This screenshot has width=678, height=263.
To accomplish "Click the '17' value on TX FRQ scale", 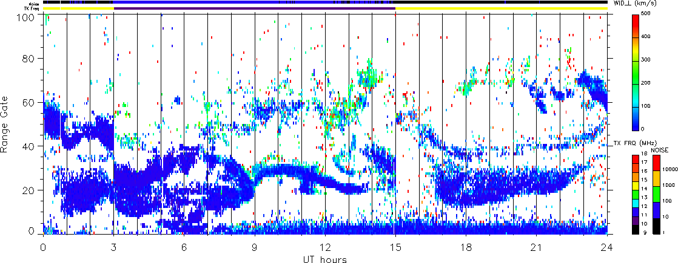I will pos(644,163).
